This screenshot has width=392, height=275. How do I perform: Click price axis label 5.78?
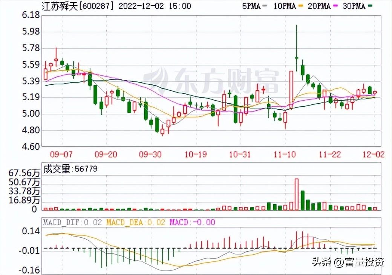coord(31,48)
